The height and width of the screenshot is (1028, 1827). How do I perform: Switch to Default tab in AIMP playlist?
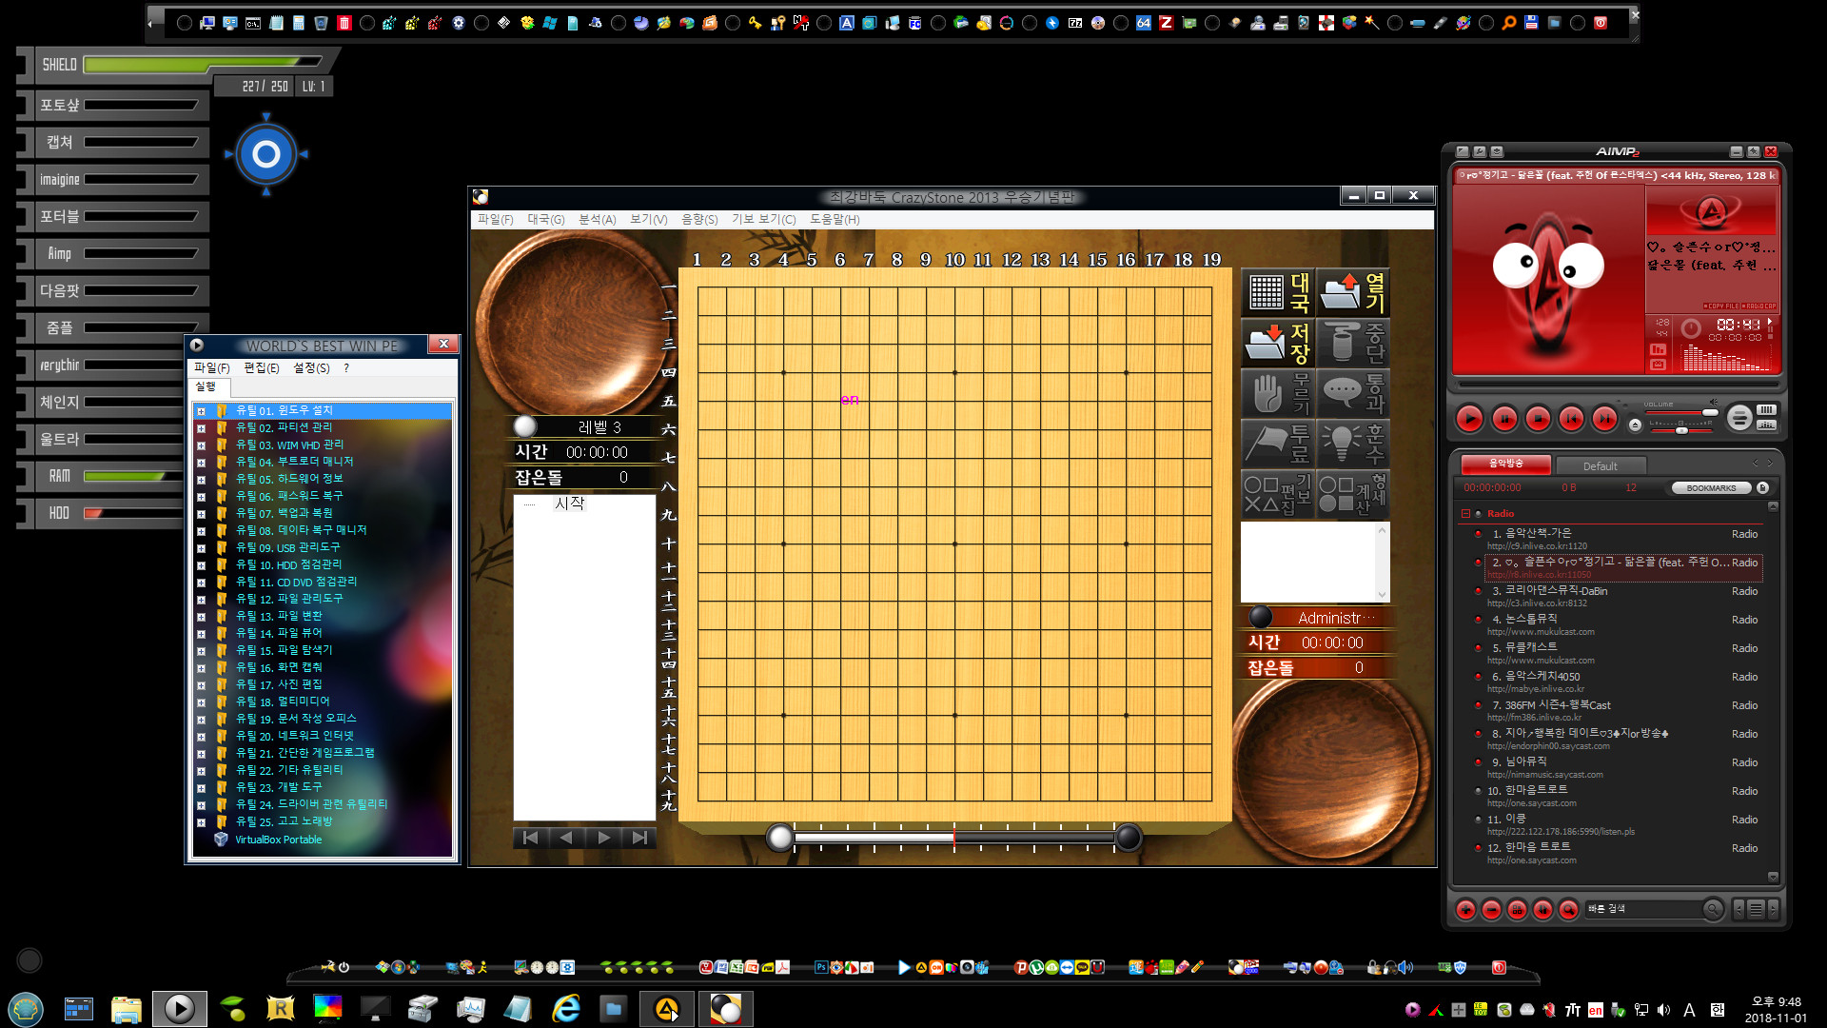click(1600, 466)
